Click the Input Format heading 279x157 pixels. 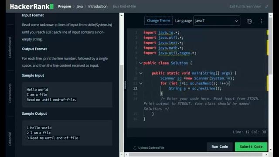click(33, 15)
